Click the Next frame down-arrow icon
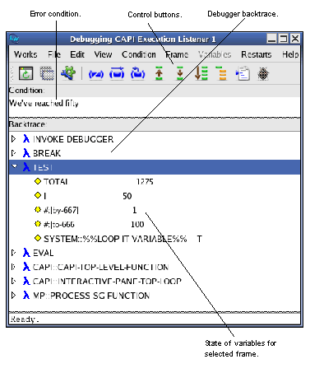Screen dimensions: 310x373 pos(180,73)
